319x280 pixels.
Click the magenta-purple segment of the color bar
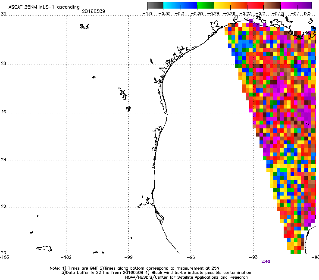point(297,6)
